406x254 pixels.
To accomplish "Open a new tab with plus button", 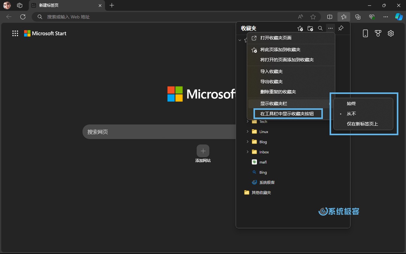I will click(112, 5).
